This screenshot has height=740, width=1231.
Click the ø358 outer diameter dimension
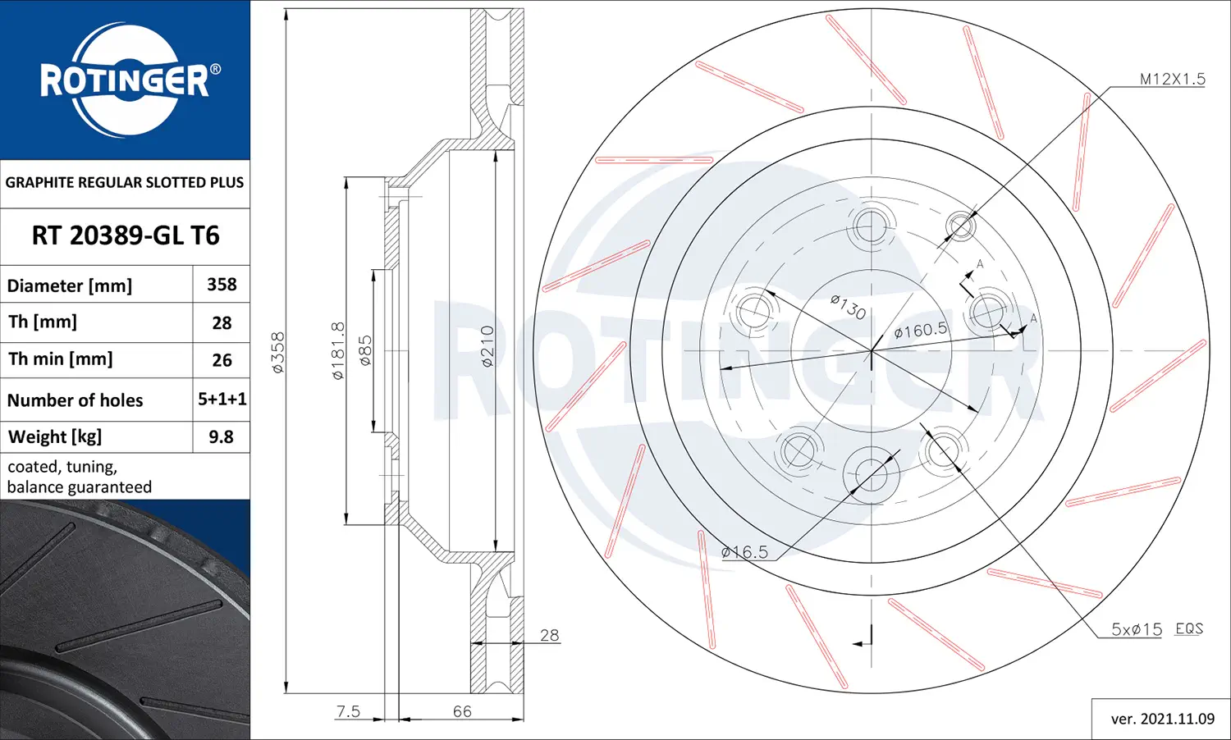point(278,353)
